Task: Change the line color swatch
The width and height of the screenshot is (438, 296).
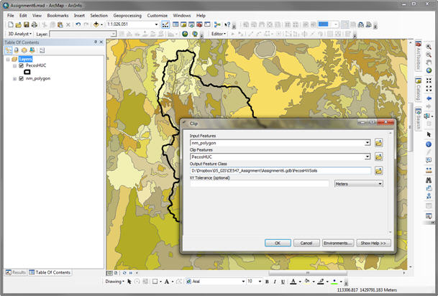Action: [321, 282]
